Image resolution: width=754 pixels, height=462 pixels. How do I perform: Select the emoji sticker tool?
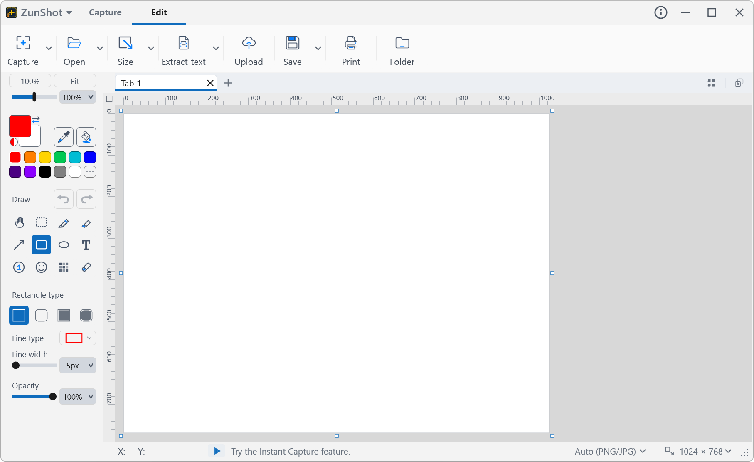(x=41, y=267)
